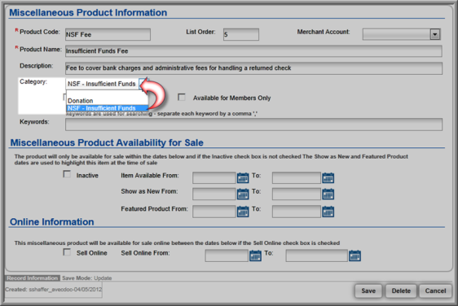Open calendar for Sell Online From date
This screenshot has height=306, width=458.
click(255, 256)
